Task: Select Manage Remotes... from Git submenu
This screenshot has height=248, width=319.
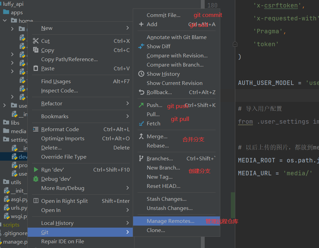Action: 171,221
